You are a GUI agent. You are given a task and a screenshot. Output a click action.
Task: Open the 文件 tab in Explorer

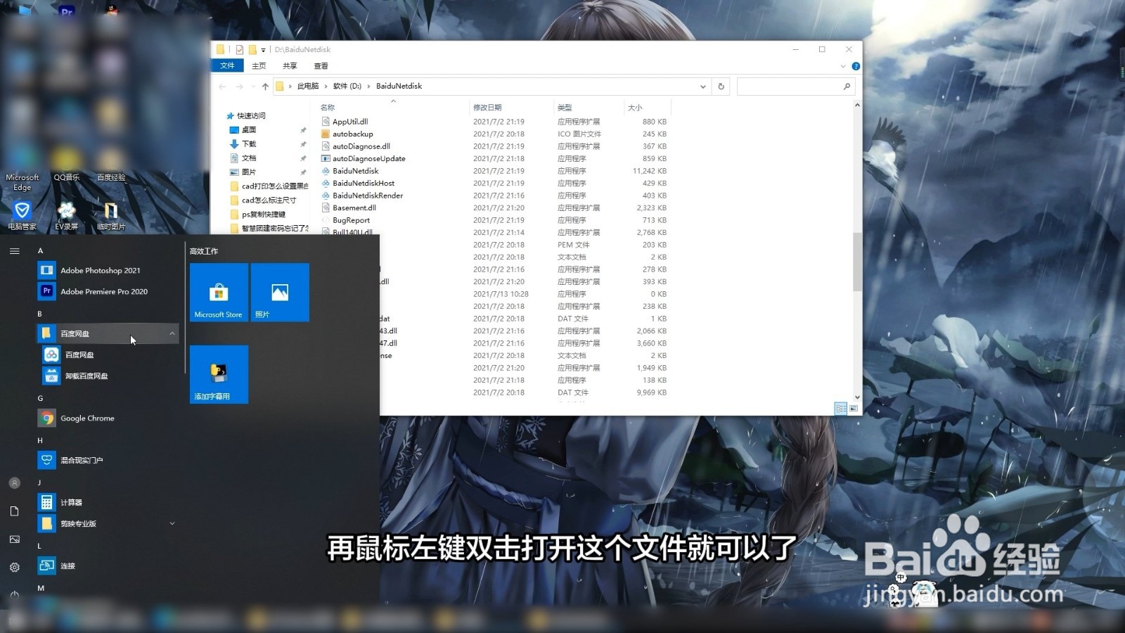(x=227, y=65)
